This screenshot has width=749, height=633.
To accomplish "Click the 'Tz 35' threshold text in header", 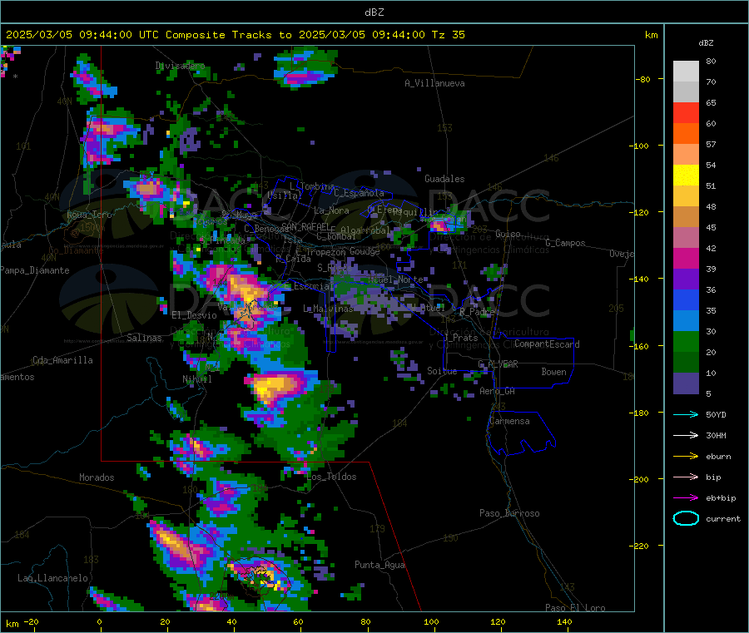I will pyautogui.click(x=449, y=35).
